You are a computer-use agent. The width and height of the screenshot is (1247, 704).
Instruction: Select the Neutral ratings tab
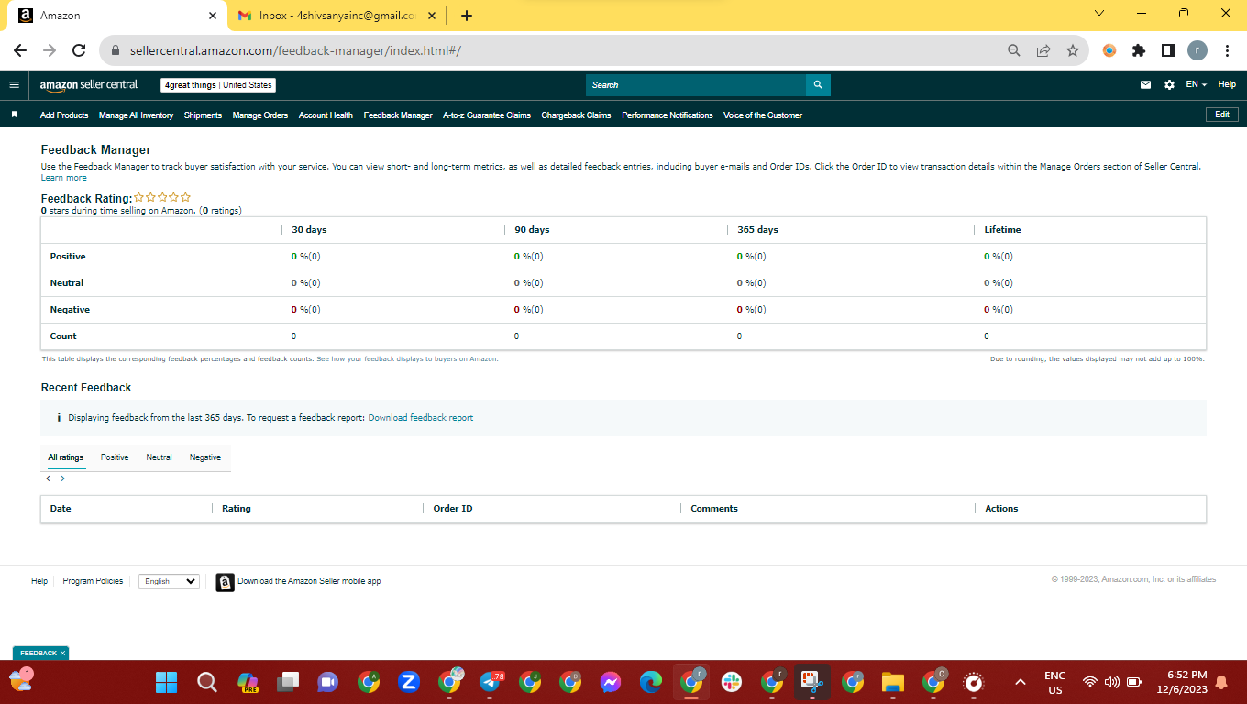(x=159, y=457)
